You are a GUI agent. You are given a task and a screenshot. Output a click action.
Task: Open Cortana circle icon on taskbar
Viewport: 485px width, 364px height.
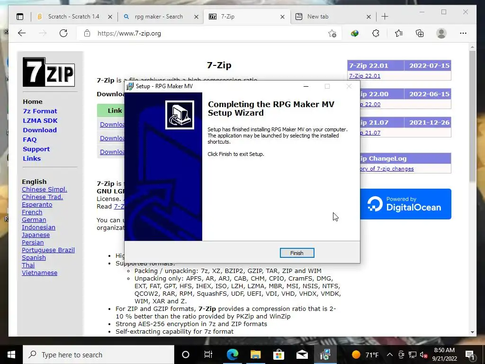pos(186,355)
